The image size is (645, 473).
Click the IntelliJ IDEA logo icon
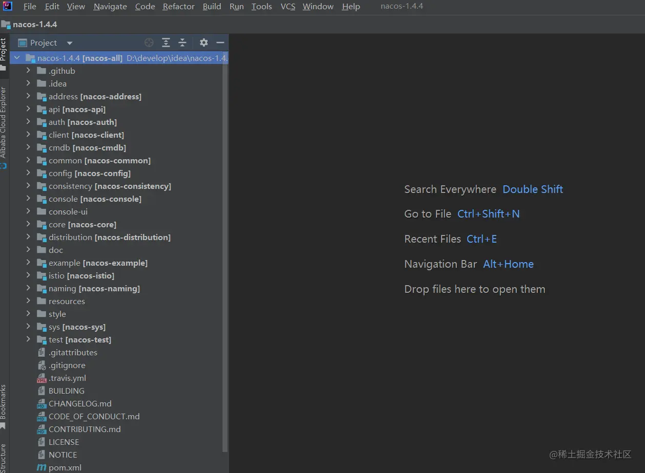click(7, 6)
